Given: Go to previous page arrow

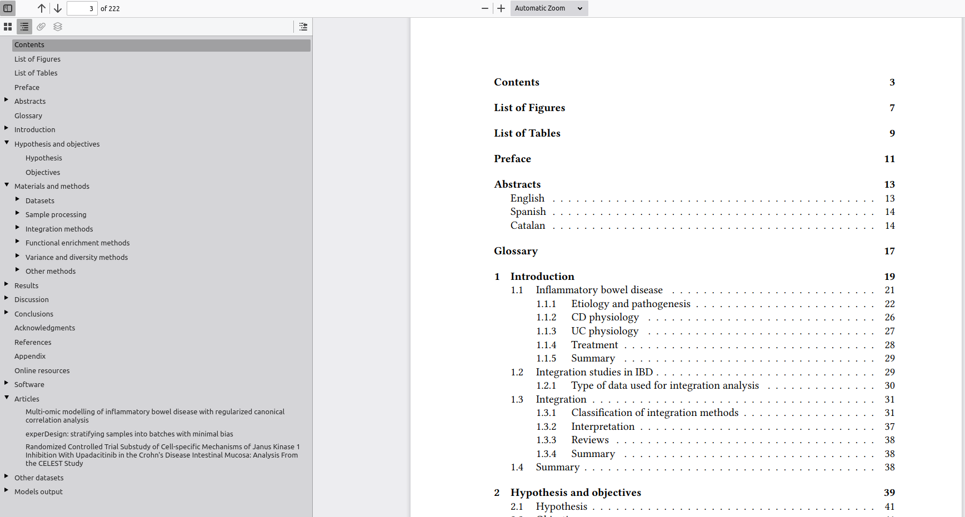Looking at the screenshot, I should [x=42, y=8].
